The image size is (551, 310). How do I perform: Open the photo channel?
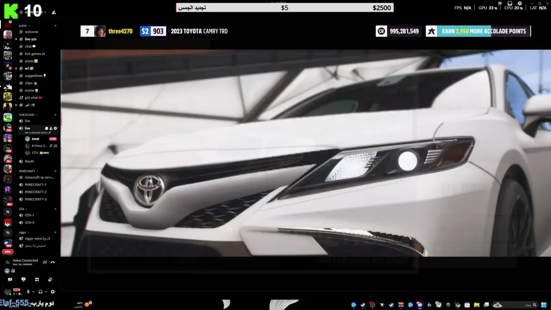pos(31,61)
